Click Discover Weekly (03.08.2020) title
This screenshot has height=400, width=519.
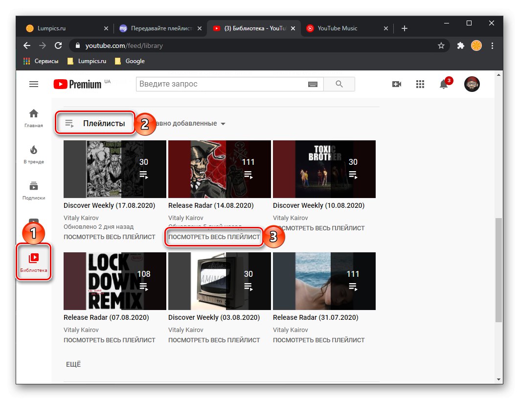[x=214, y=317]
